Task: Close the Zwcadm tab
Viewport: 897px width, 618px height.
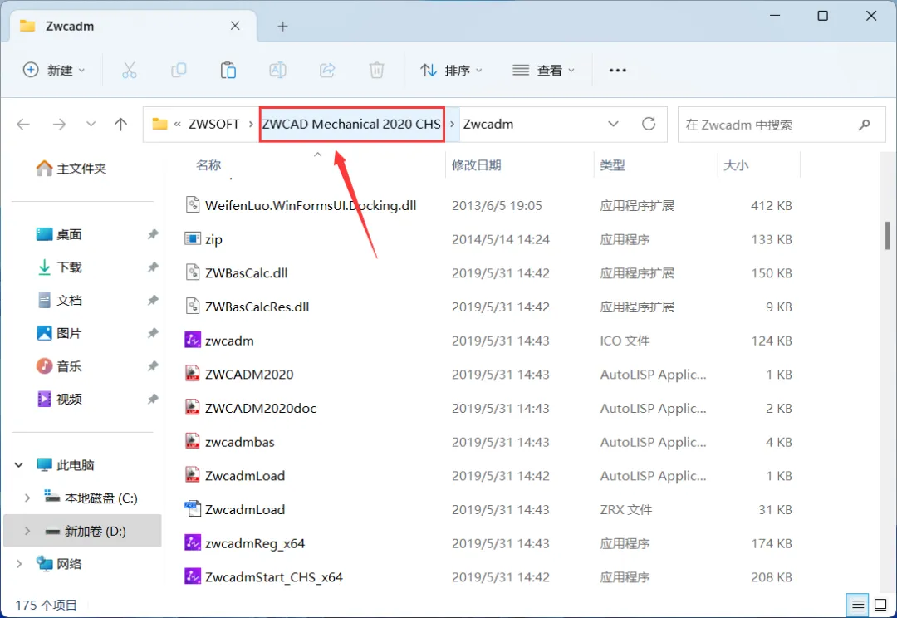Action: (x=235, y=26)
